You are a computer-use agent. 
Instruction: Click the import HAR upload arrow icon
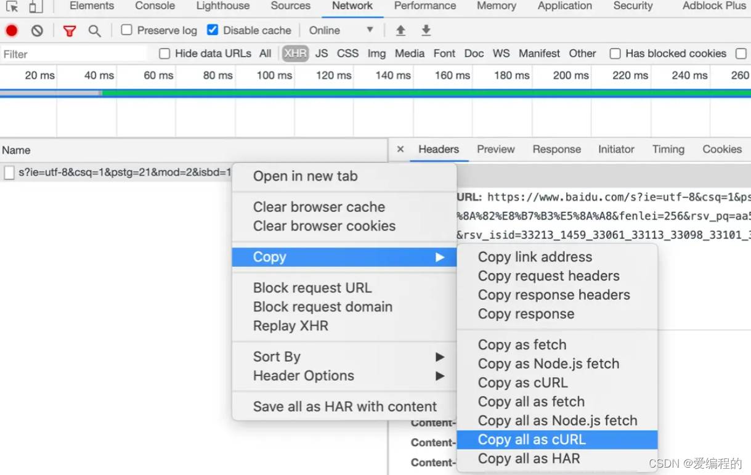pos(400,30)
